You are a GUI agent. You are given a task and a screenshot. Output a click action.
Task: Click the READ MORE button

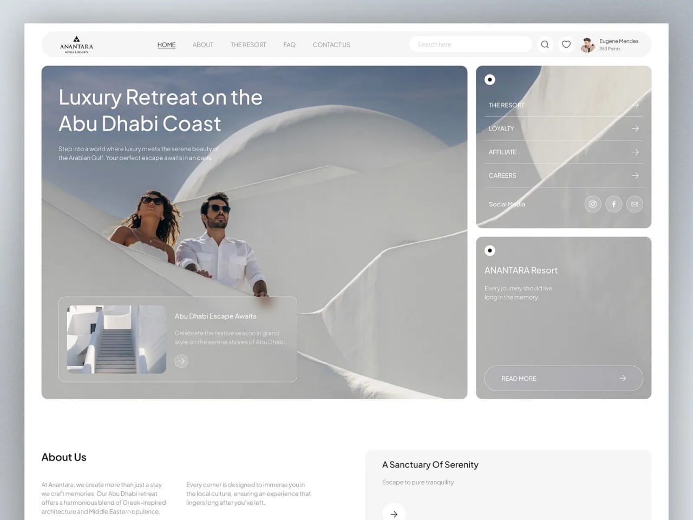click(564, 378)
